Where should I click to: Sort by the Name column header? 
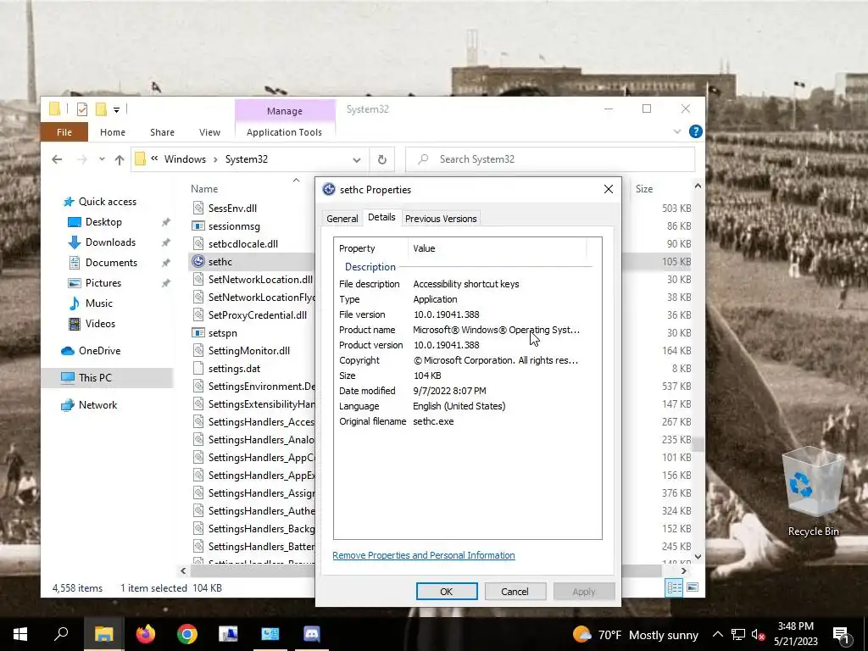coord(204,189)
